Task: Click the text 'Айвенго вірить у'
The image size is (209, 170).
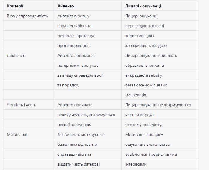Action: click(x=73, y=16)
